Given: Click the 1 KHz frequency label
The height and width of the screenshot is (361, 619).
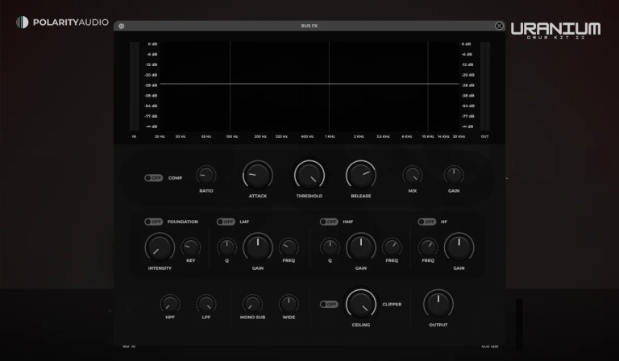Looking at the screenshot, I should (x=330, y=136).
